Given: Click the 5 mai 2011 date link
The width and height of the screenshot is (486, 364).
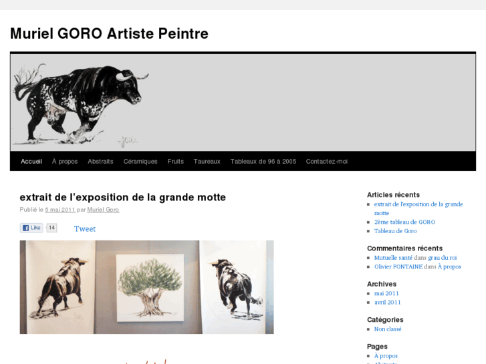Looking at the screenshot, I should click(60, 210).
